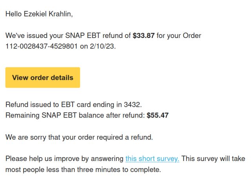Click the bold $33.87 refund amount

coord(144,36)
